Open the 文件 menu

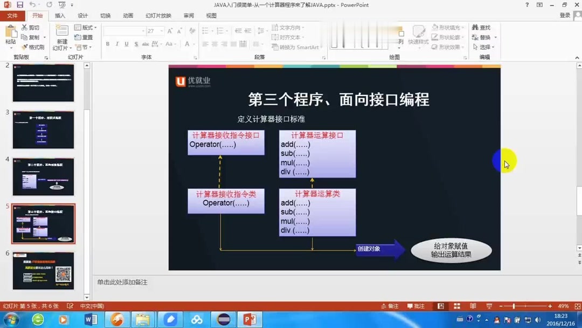(13, 15)
